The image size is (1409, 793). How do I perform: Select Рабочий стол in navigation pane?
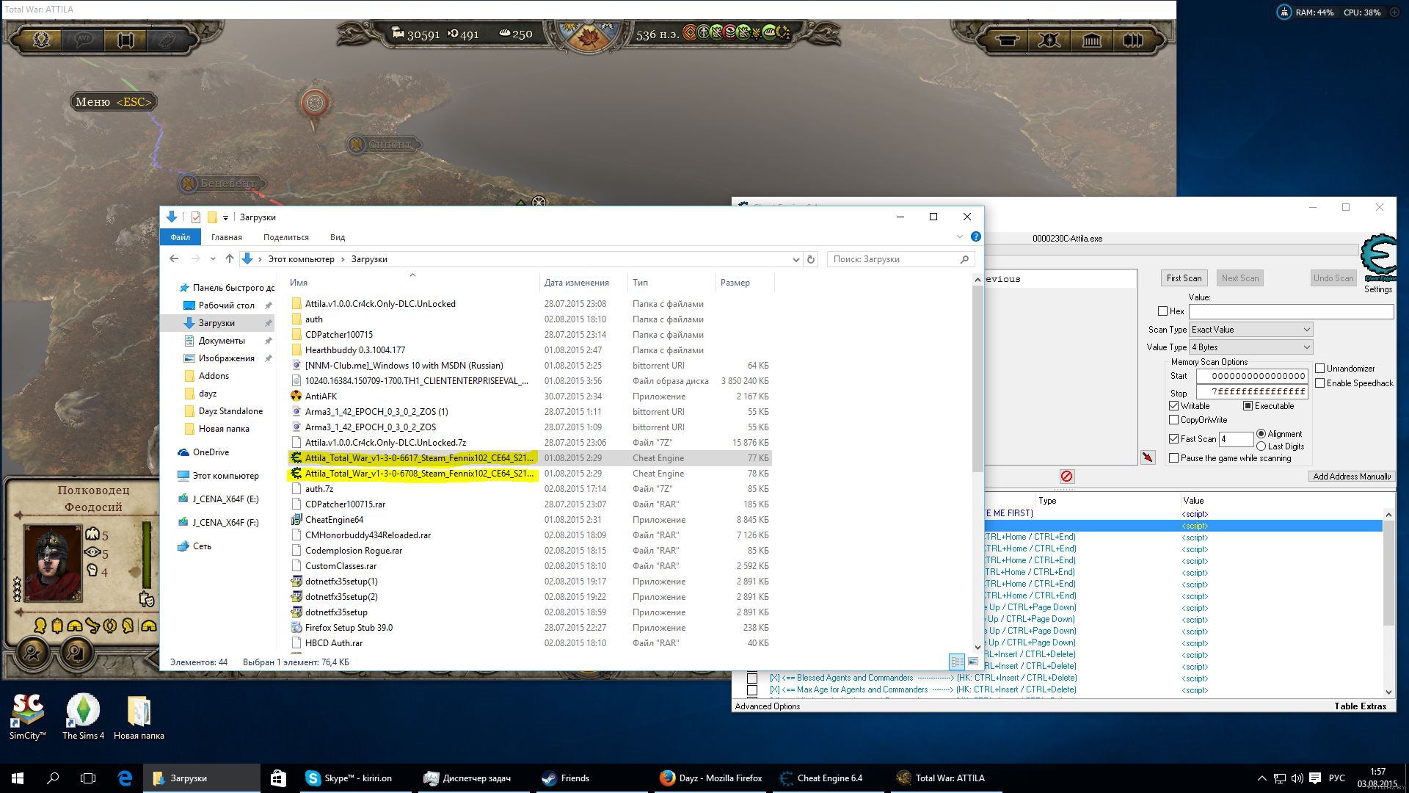click(x=227, y=305)
